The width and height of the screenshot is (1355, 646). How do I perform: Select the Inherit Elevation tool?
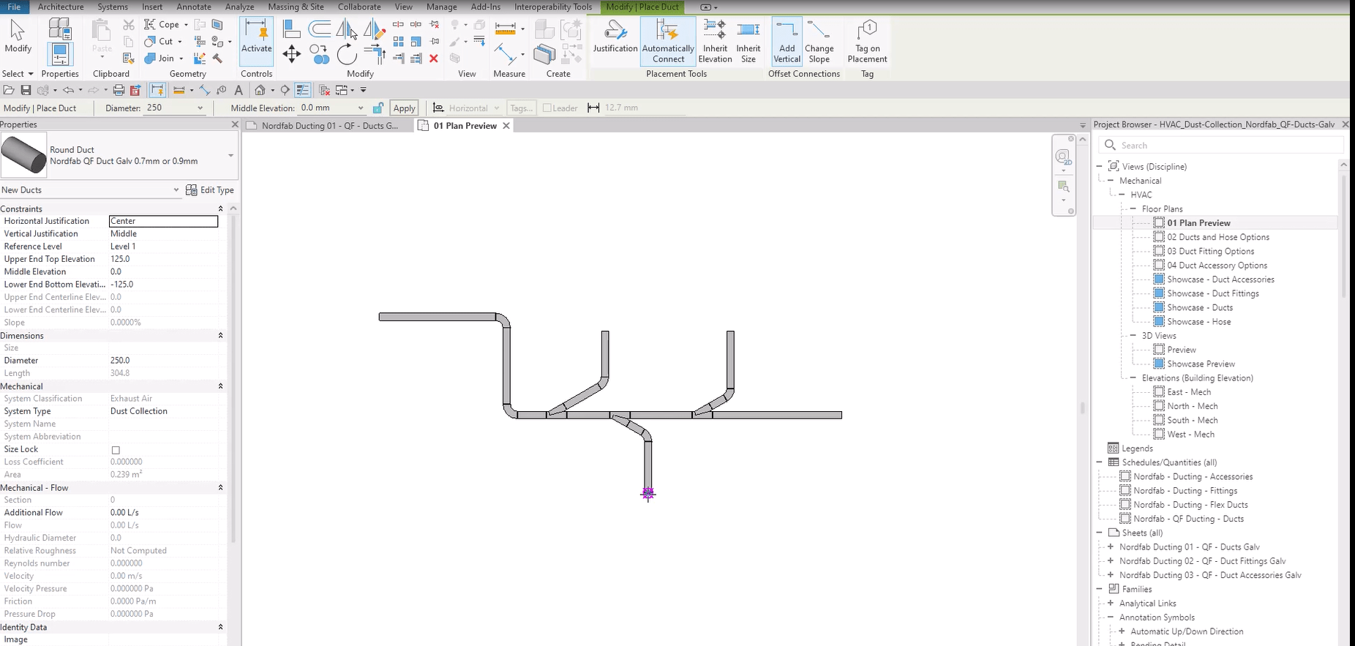click(x=715, y=42)
